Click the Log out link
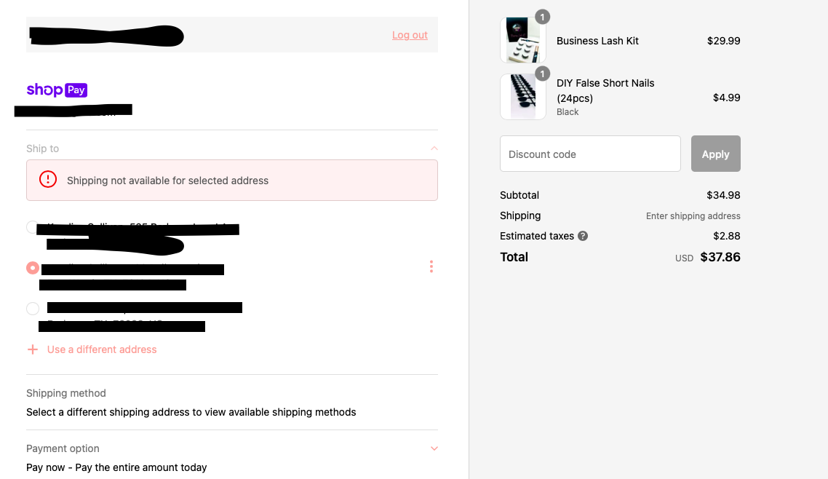This screenshot has width=828, height=479. [x=410, y=35]
